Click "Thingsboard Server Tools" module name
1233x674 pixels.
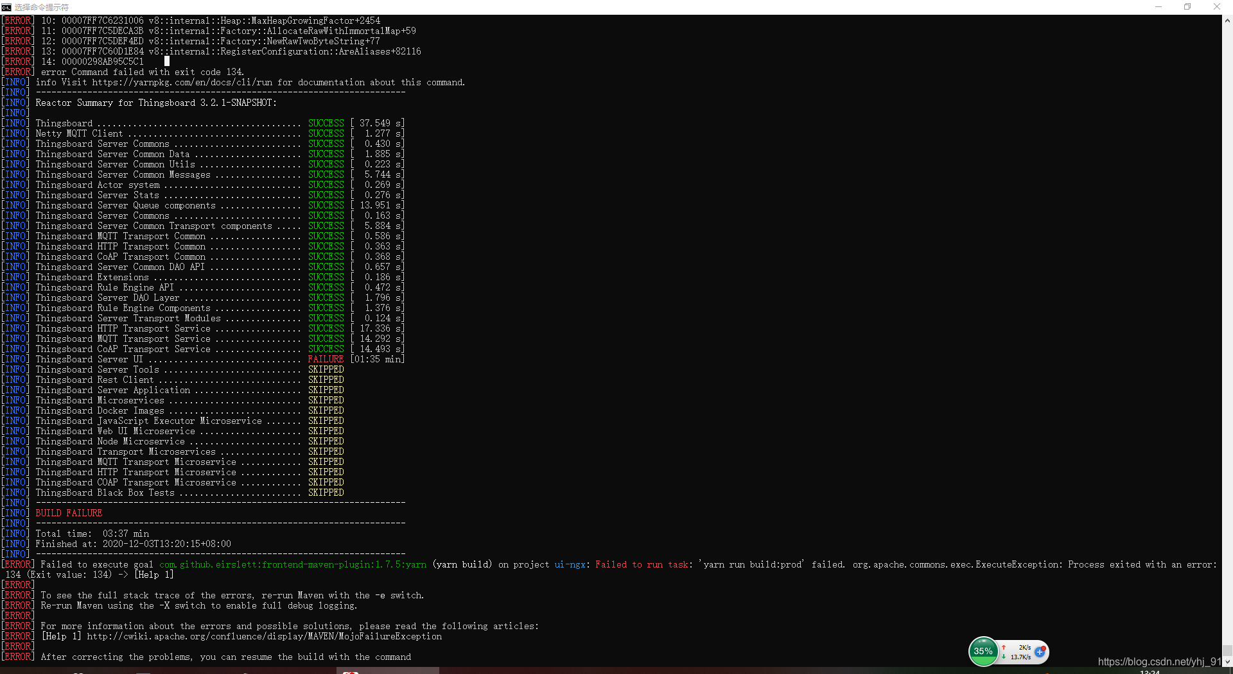coord(97,369)
